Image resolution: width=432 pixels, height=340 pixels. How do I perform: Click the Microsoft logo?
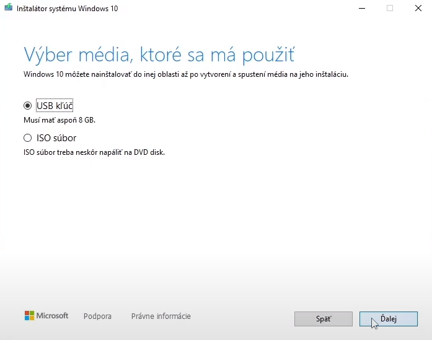coord(46,316)
